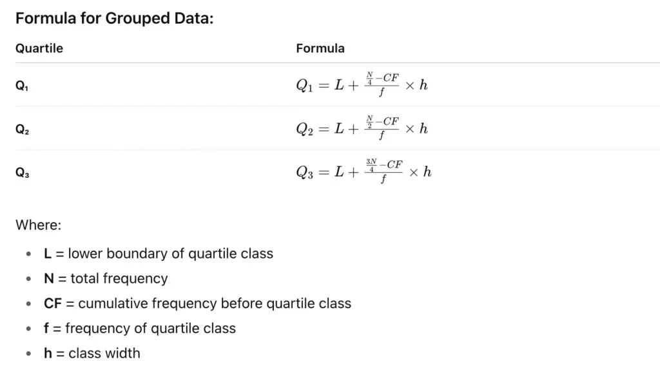Screen dimensions: 660x366
Task: Select the 'Quartile' column header
Action: pyautogui.click(x=39, y=48)
